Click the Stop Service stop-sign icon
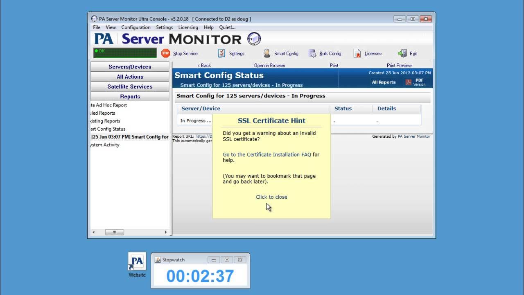The image size is (524, 295). point(165,53)
